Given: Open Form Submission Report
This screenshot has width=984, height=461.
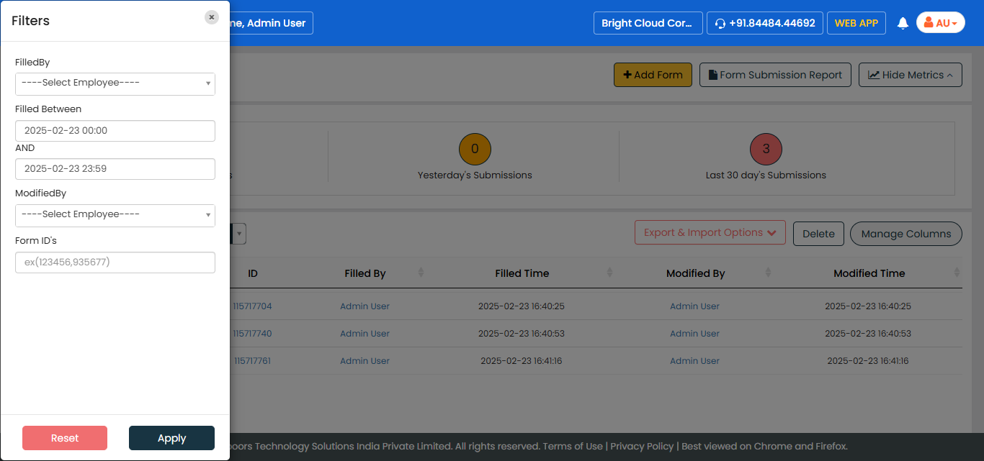Looking at the screenshot, I should click(x=775, y=75).
